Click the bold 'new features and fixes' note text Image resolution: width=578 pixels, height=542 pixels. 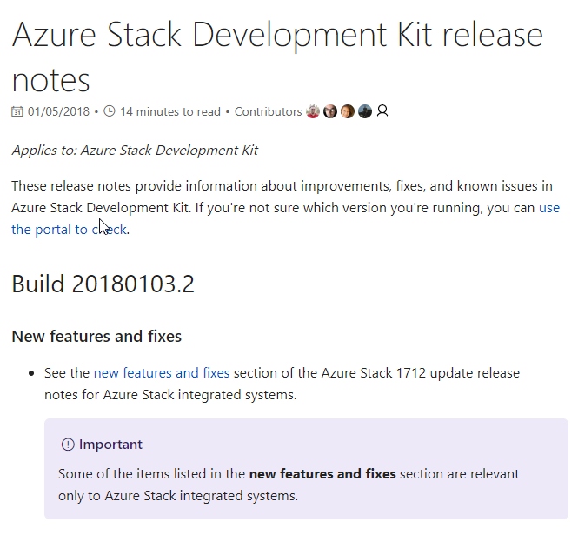(322, 474)
